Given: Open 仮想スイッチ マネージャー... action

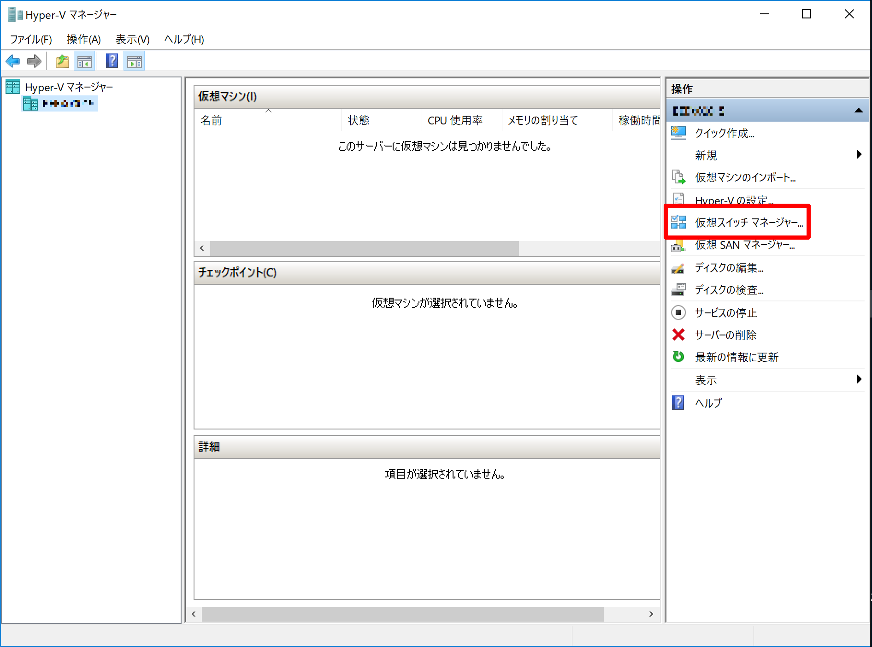Looking at the screenshot, I should pos(749,223).
